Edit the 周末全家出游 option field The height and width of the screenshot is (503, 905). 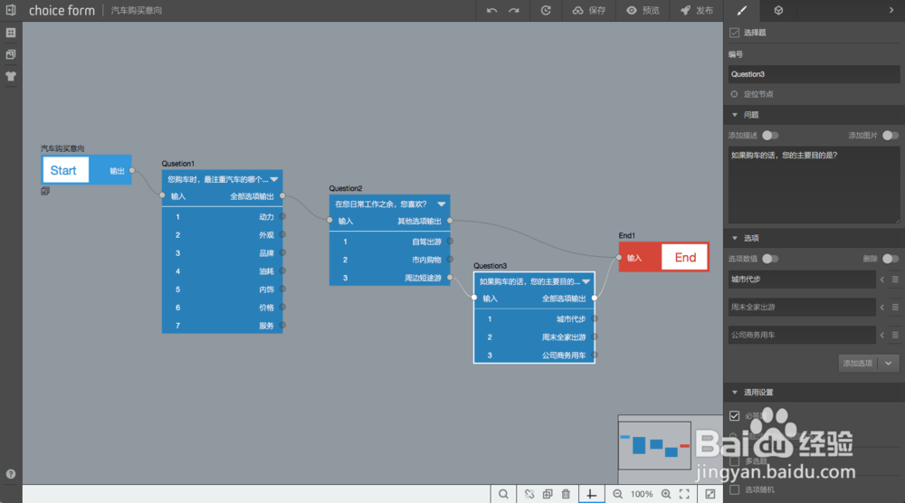tap(802, 307)
